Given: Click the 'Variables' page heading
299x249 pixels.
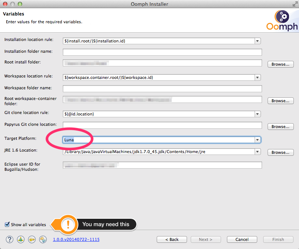Looking at the screenshot, I should [x=14, y=14].
